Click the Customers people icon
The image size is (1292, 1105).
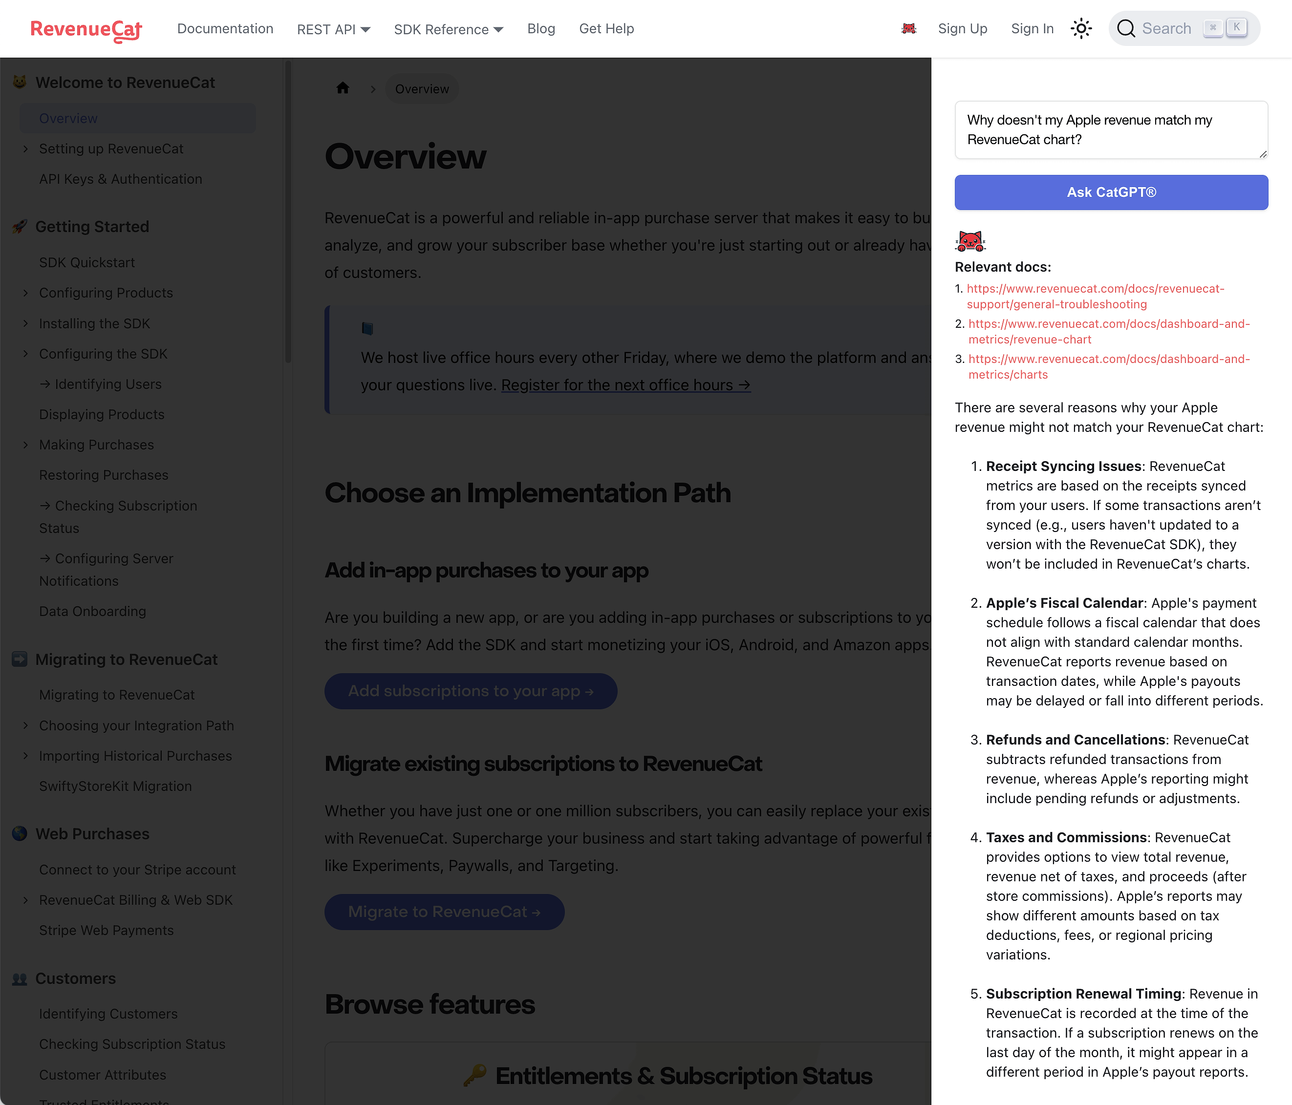pyautogui.click(x=20, y=978)
